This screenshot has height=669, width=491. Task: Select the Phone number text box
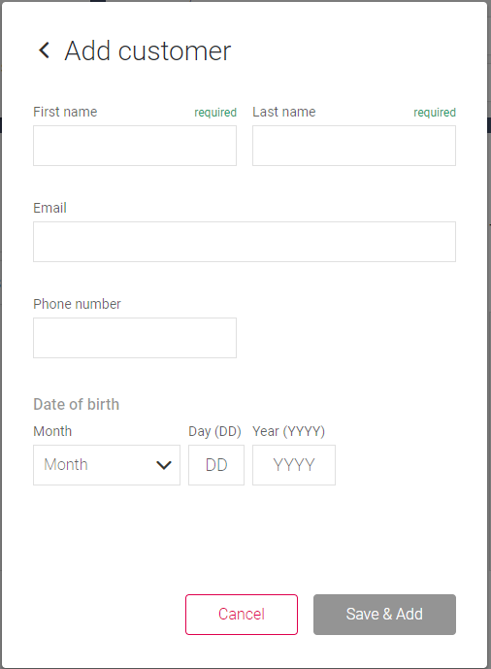(x=135, y=338)
